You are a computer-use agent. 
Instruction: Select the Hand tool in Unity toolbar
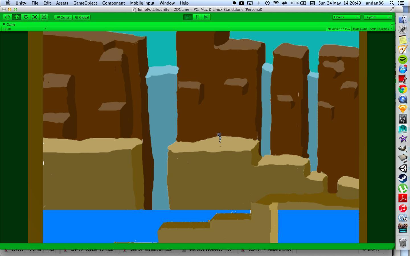7,17
